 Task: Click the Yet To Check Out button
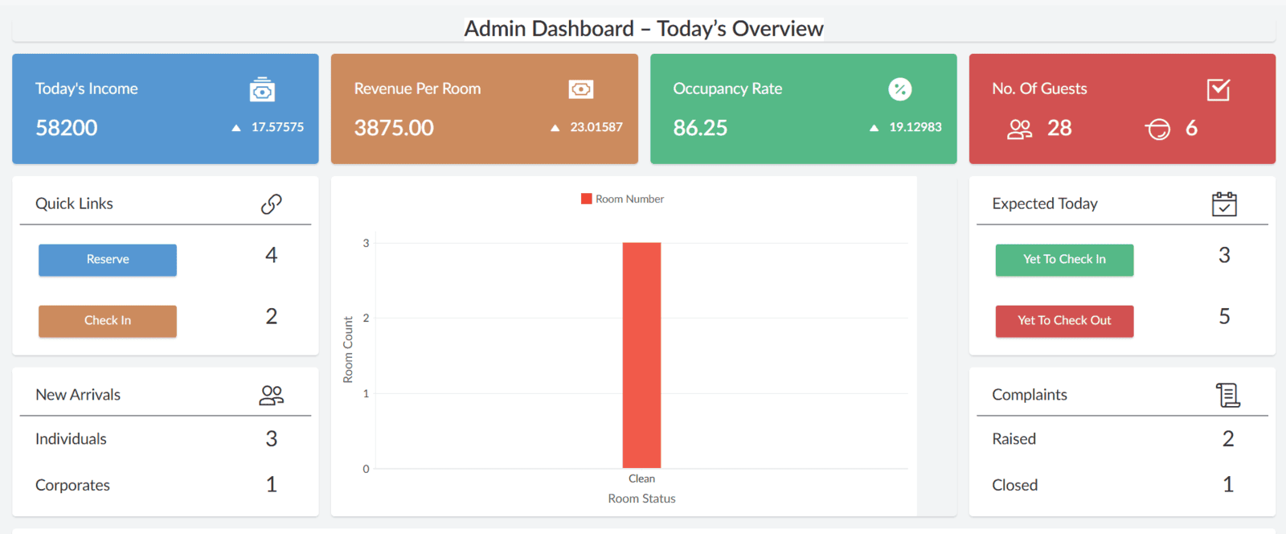pyautogui.click(x=1064, y=321)
